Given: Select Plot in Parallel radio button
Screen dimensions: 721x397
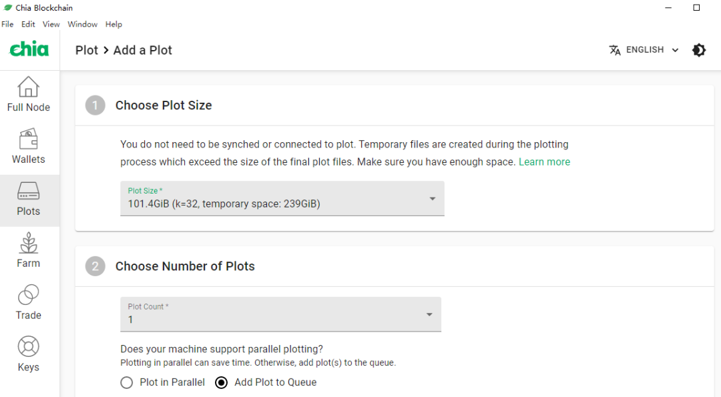Looking at the screenshot, I should click(x=126, y=382).
